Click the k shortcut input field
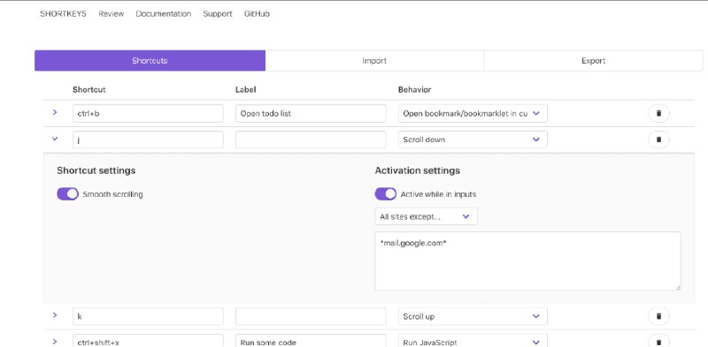Viewport: 708px width, 347px height. (148, 316)
